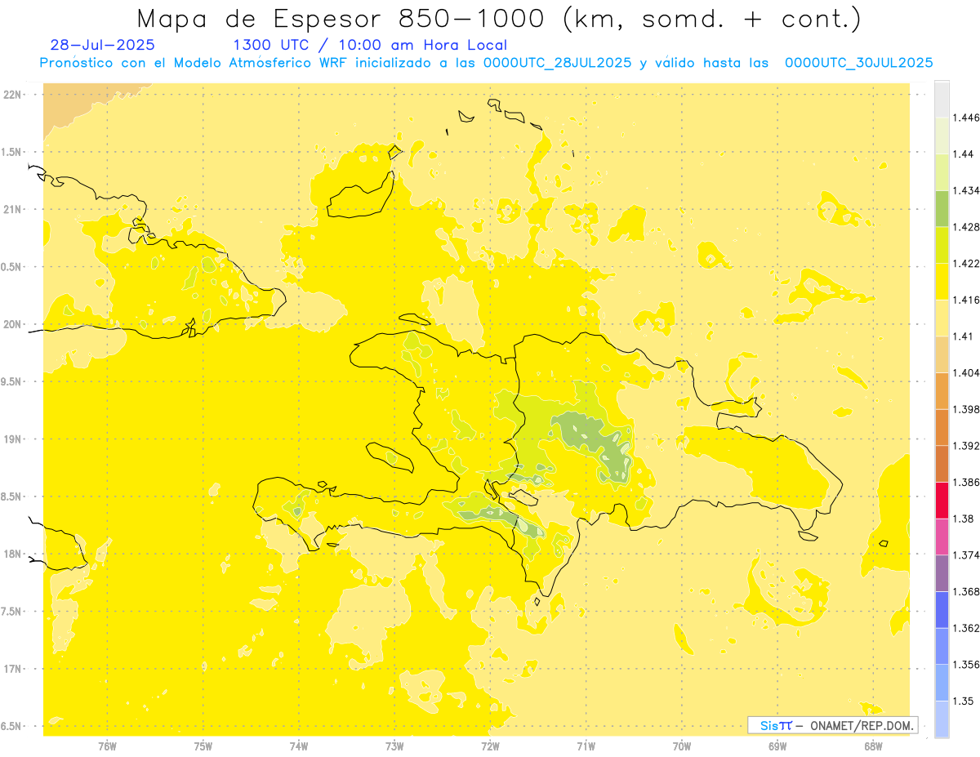
Task: Click the colorbar value 1.386
Action: pos(966,482)
